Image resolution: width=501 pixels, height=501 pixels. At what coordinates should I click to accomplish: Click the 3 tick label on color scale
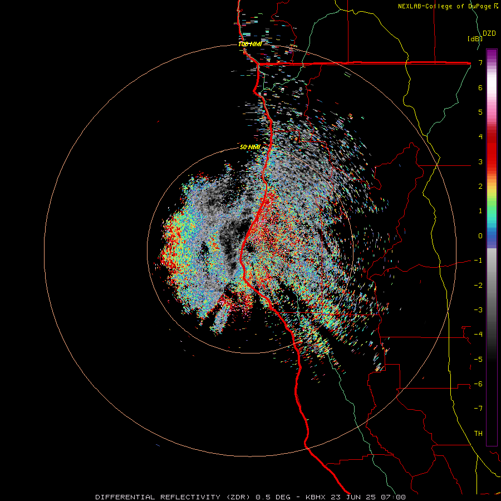pos(480,161)
